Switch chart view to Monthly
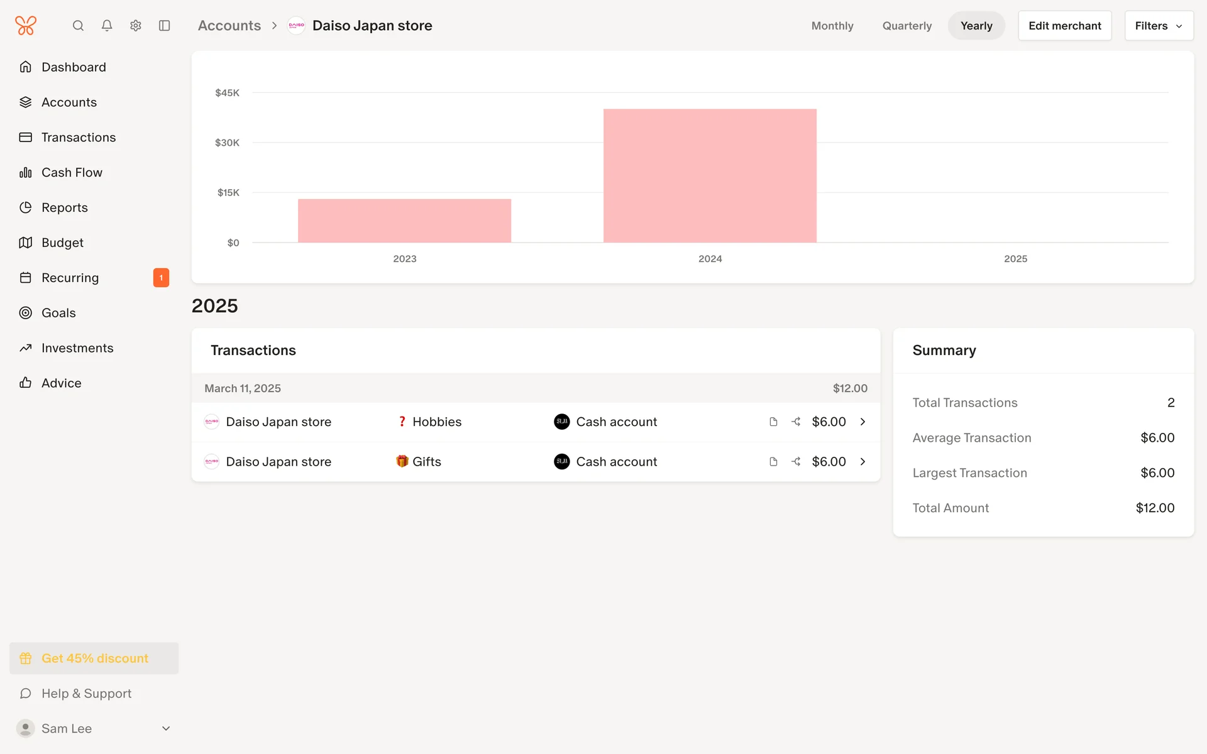Screen dimensions: 1207x754 click(832, 26)
